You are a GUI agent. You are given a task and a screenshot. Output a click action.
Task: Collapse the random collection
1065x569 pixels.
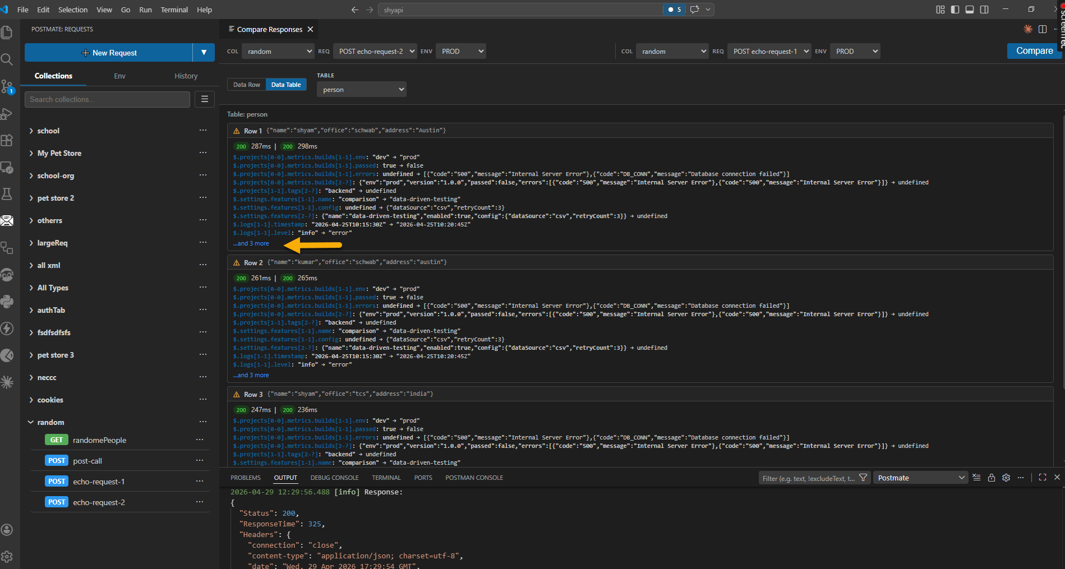31,422
